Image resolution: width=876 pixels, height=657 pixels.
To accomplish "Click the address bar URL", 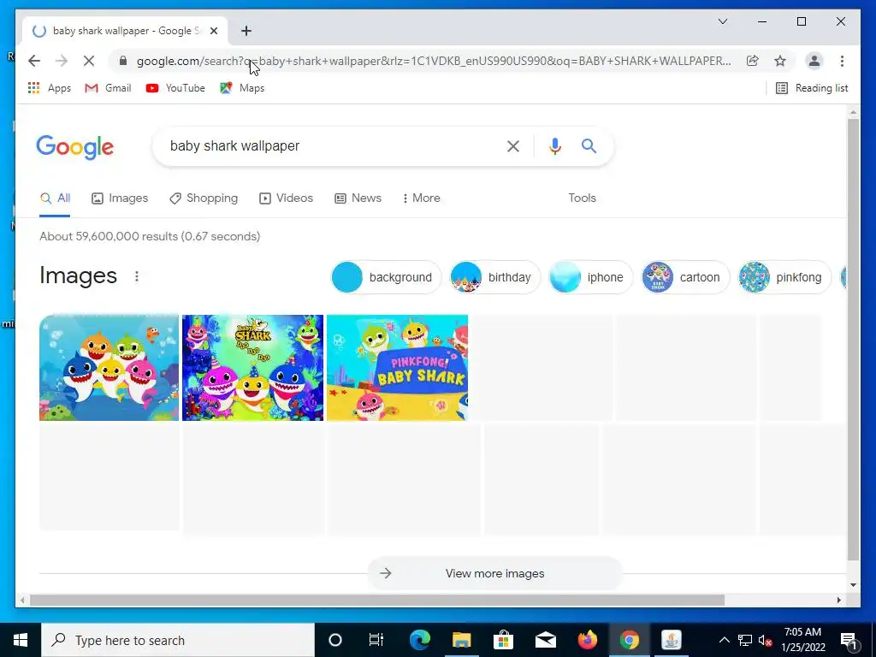I will [434, 61].
